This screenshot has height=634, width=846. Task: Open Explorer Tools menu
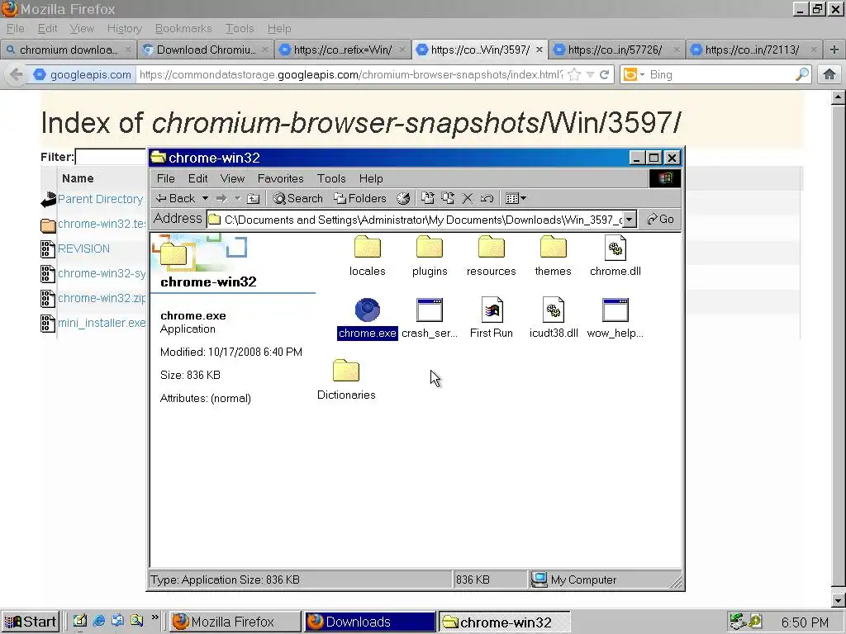(x=331, y=178)
